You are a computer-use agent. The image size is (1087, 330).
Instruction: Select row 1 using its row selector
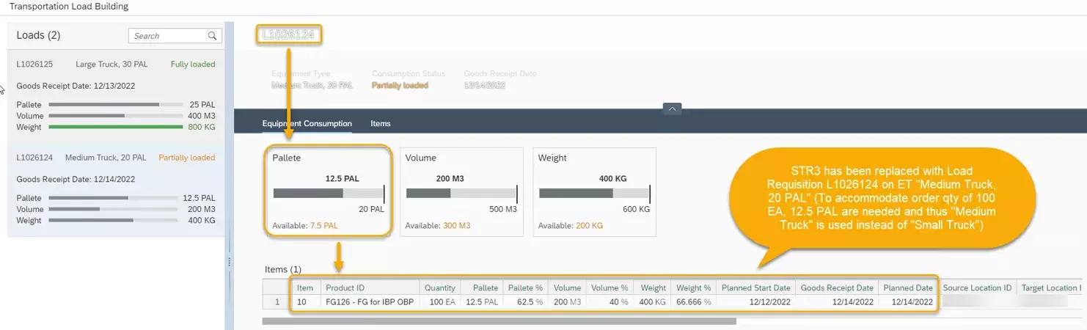click(x=277, y=301)
